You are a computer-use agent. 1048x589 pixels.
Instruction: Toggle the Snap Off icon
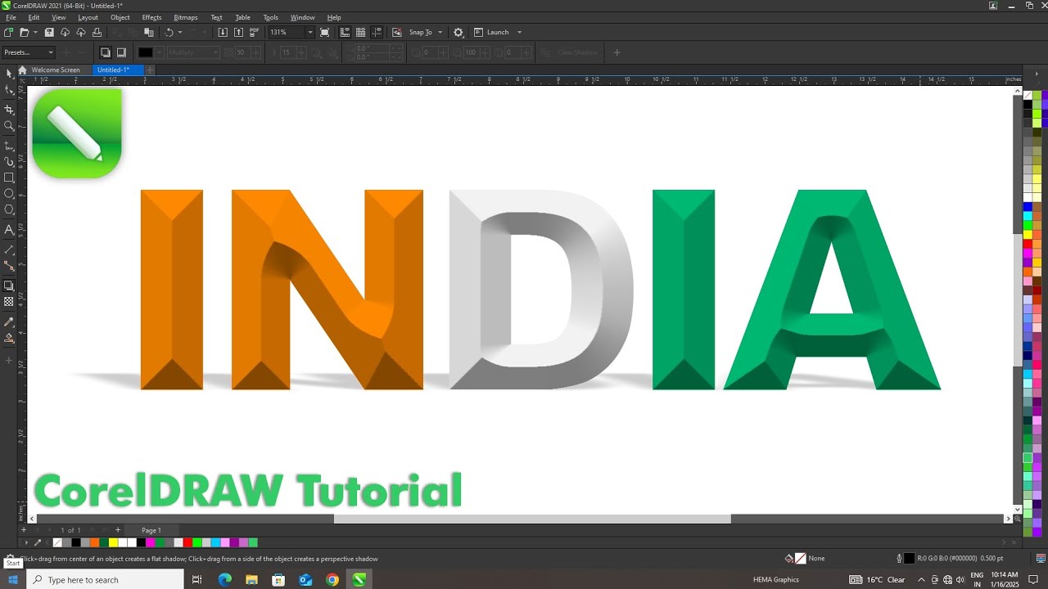397,32
